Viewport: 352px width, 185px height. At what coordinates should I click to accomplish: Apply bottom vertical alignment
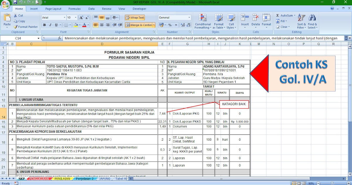108,18
